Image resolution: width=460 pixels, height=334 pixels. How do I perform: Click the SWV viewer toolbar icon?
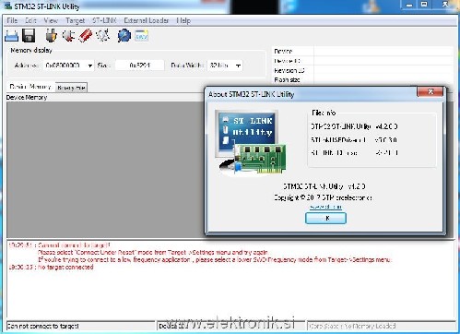(141, 36)
